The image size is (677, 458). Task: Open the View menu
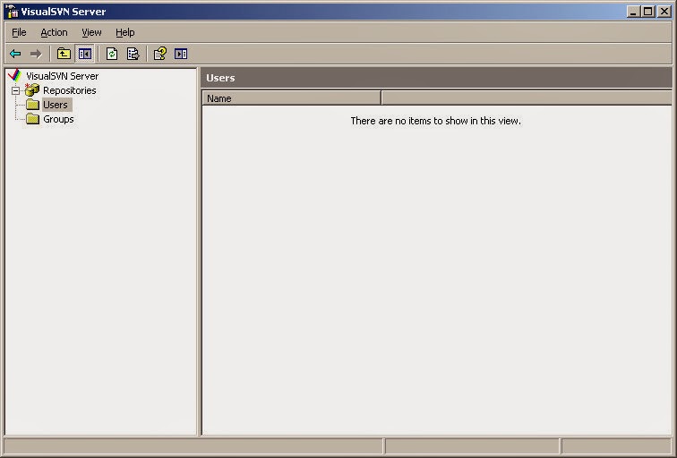pos(91,32)
